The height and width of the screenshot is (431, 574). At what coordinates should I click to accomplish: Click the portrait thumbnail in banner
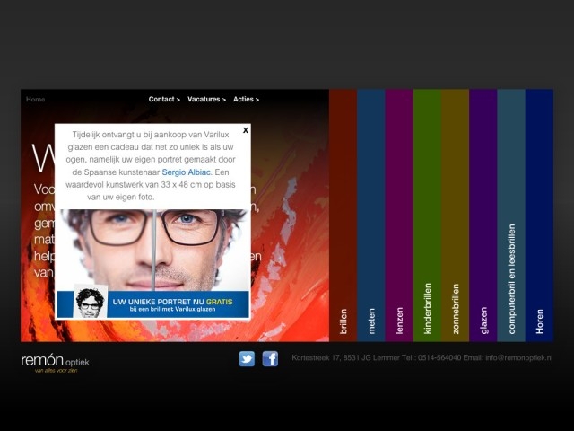(x=90, y=303)
